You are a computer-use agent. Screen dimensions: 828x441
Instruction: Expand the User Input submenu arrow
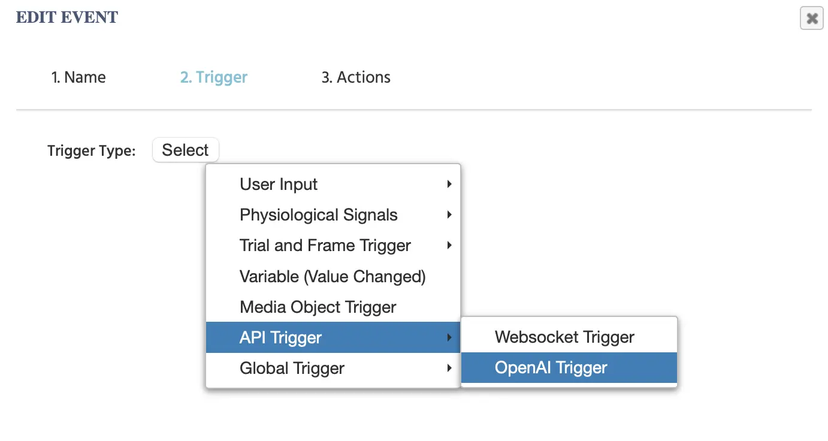pyautogui.click(x=449, y=185)
